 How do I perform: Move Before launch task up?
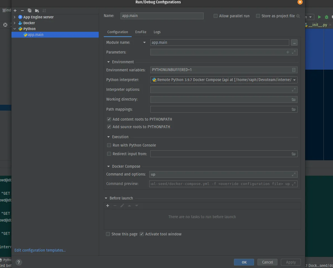(129, 206)
